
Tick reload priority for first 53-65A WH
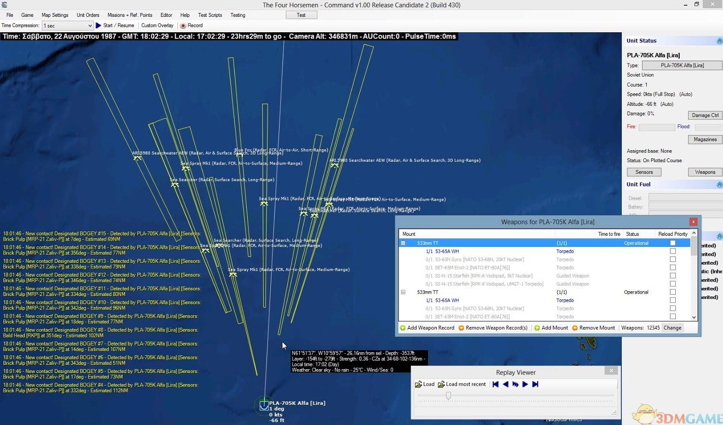click(x=673, y=251)
